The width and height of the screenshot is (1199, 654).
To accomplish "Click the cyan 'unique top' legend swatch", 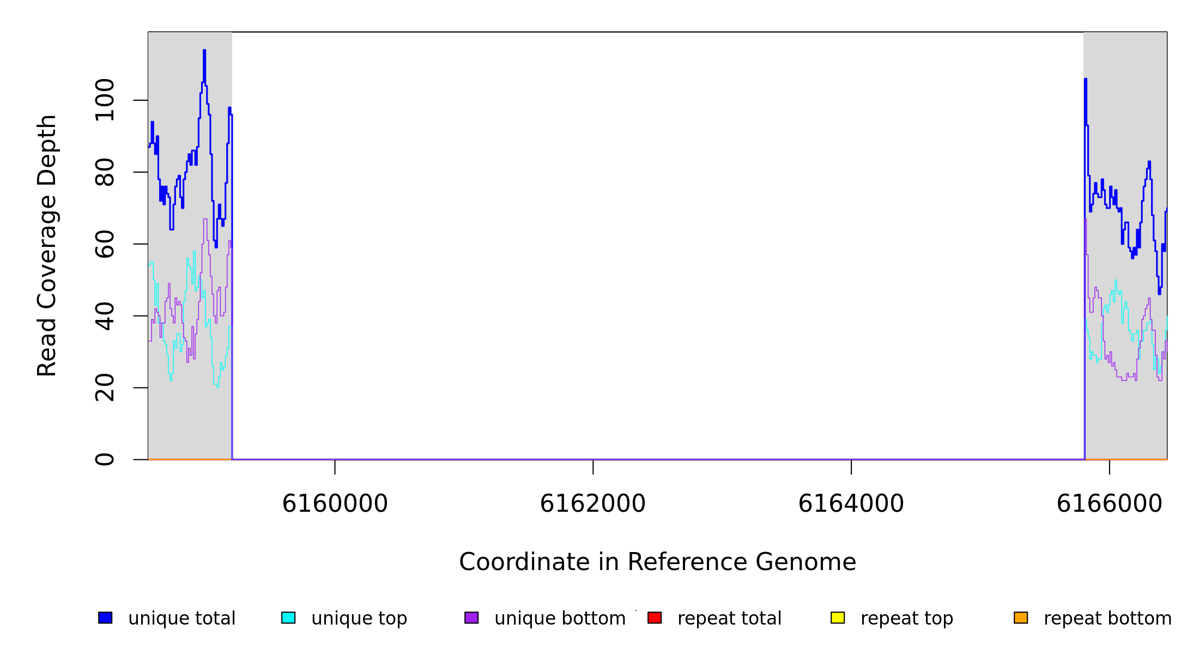I will [x=288, y=617].
